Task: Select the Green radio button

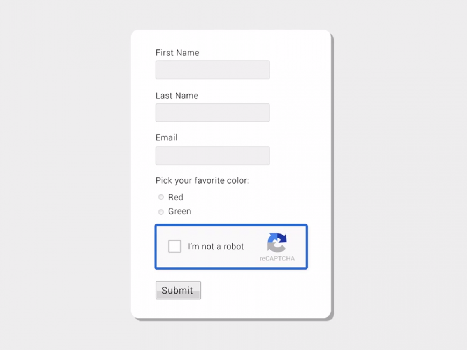Action: tap(161, 212)
